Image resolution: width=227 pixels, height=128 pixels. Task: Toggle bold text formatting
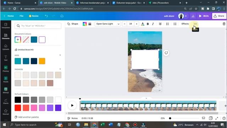[x=148, y=24]
